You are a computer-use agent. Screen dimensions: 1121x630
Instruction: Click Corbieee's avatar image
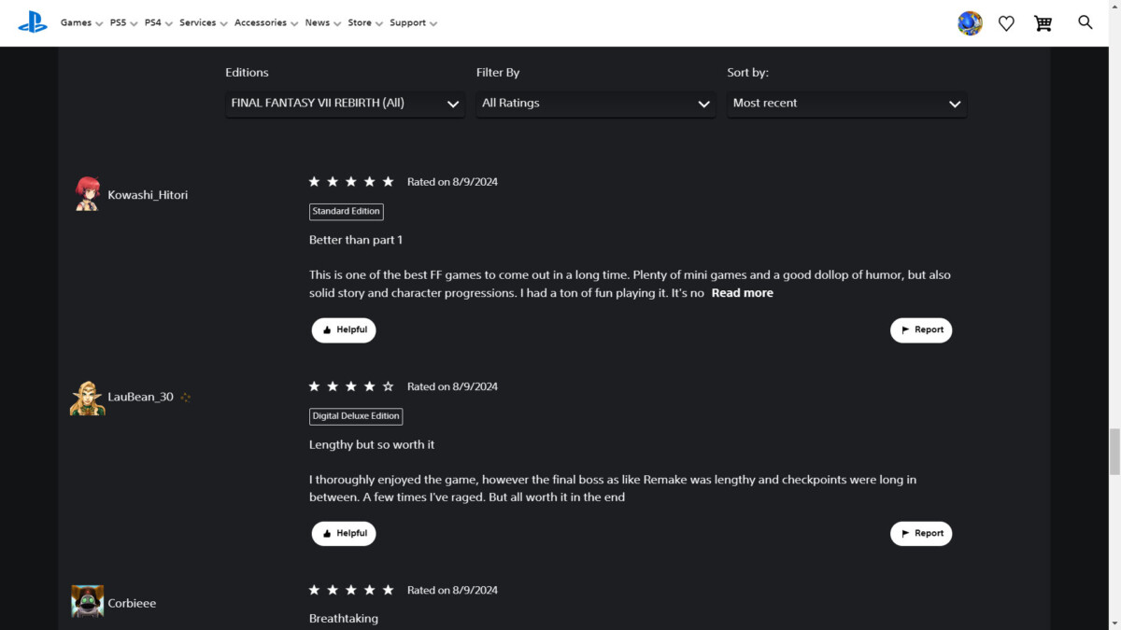coord(88,602)
